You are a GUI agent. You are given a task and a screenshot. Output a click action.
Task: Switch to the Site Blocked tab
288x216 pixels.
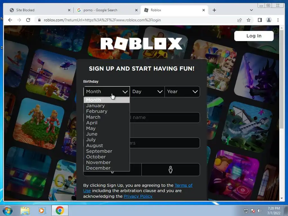pos(39,10)
